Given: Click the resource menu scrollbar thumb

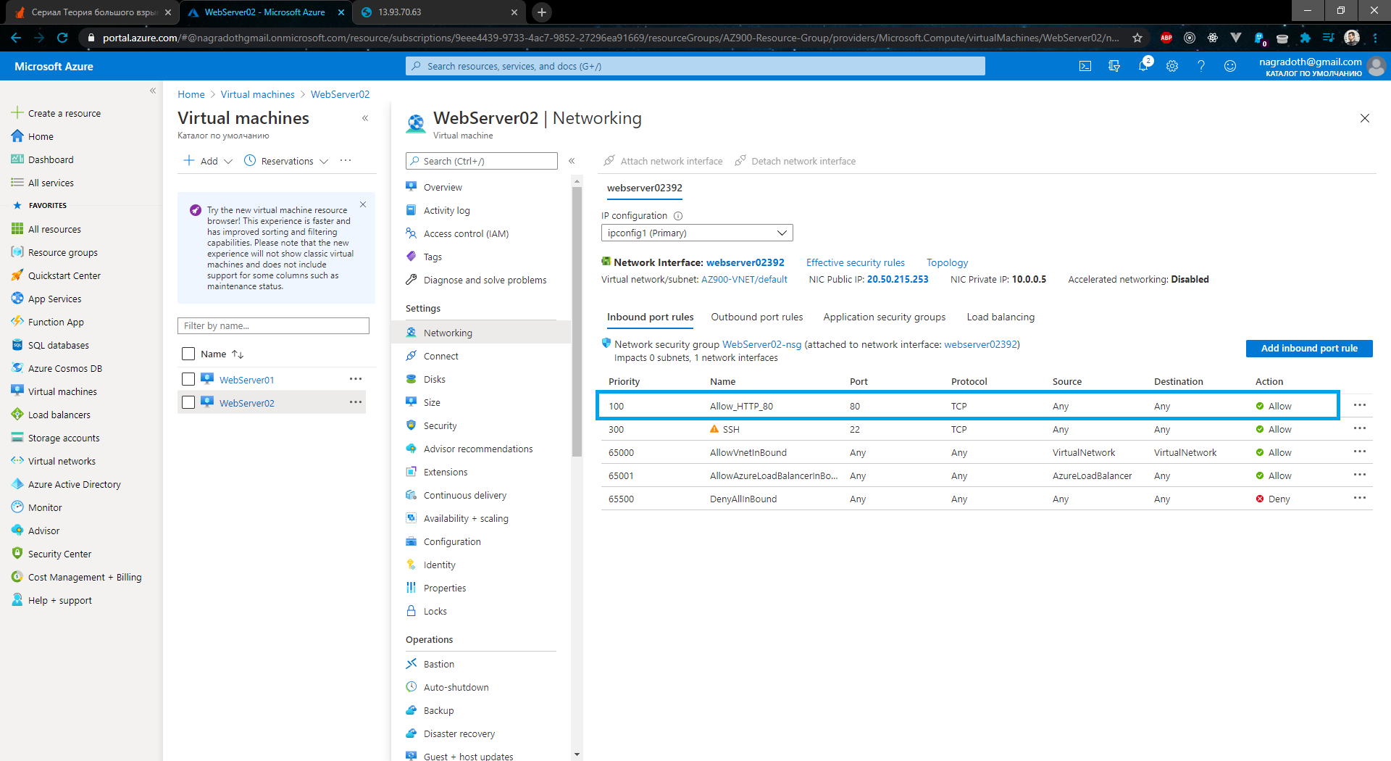Looking at the screenshot, I should 577,322.
